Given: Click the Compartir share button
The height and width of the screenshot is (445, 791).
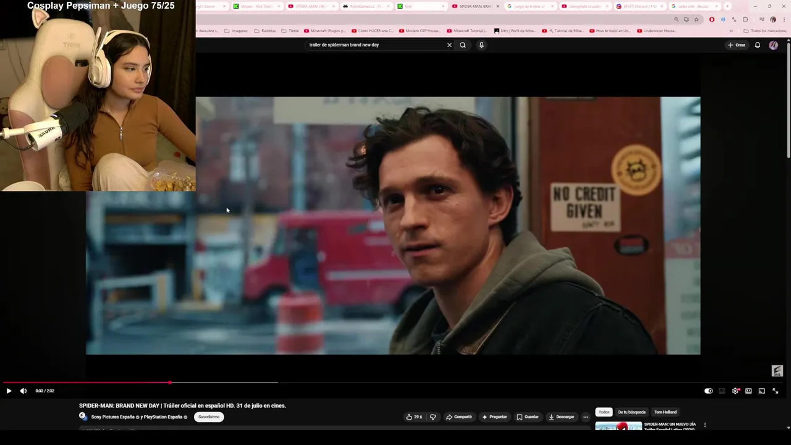Looking at the screenshot, I should 459,417.
